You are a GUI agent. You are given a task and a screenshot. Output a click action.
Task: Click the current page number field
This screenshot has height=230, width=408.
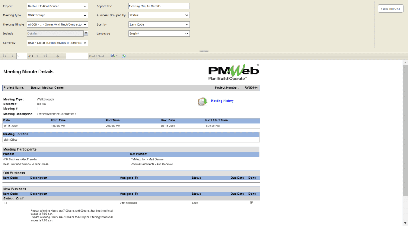[x=22, y=56]
